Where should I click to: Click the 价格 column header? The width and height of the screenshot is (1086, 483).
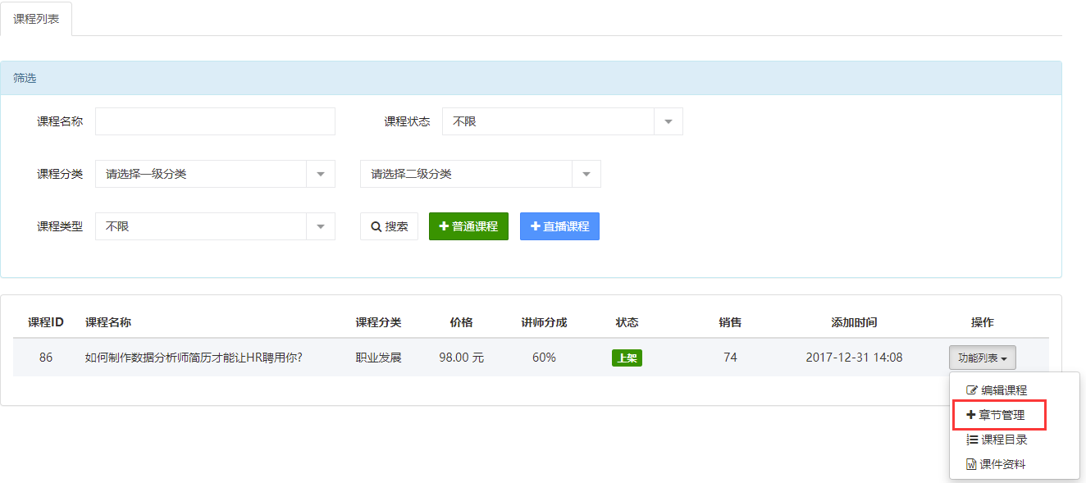pos(461,322)
